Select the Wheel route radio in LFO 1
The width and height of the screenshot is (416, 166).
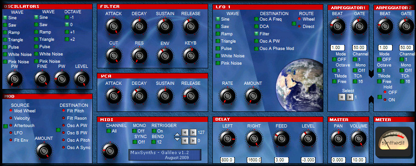pyautogui.click(x=299, y=19)
